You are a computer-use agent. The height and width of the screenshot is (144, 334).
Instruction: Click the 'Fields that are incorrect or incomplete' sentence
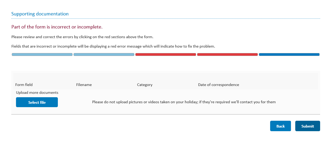[x=113, y=46]
